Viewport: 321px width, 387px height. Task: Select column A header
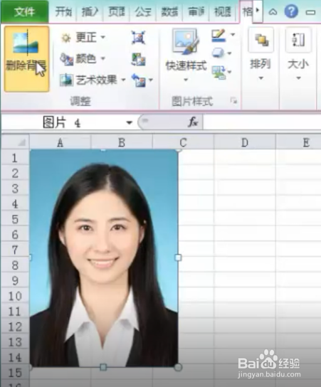pyautogui.click(x=60, y=142)
